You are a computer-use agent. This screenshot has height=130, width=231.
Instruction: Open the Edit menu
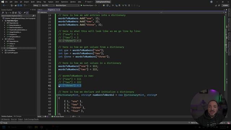click(11, 2)
